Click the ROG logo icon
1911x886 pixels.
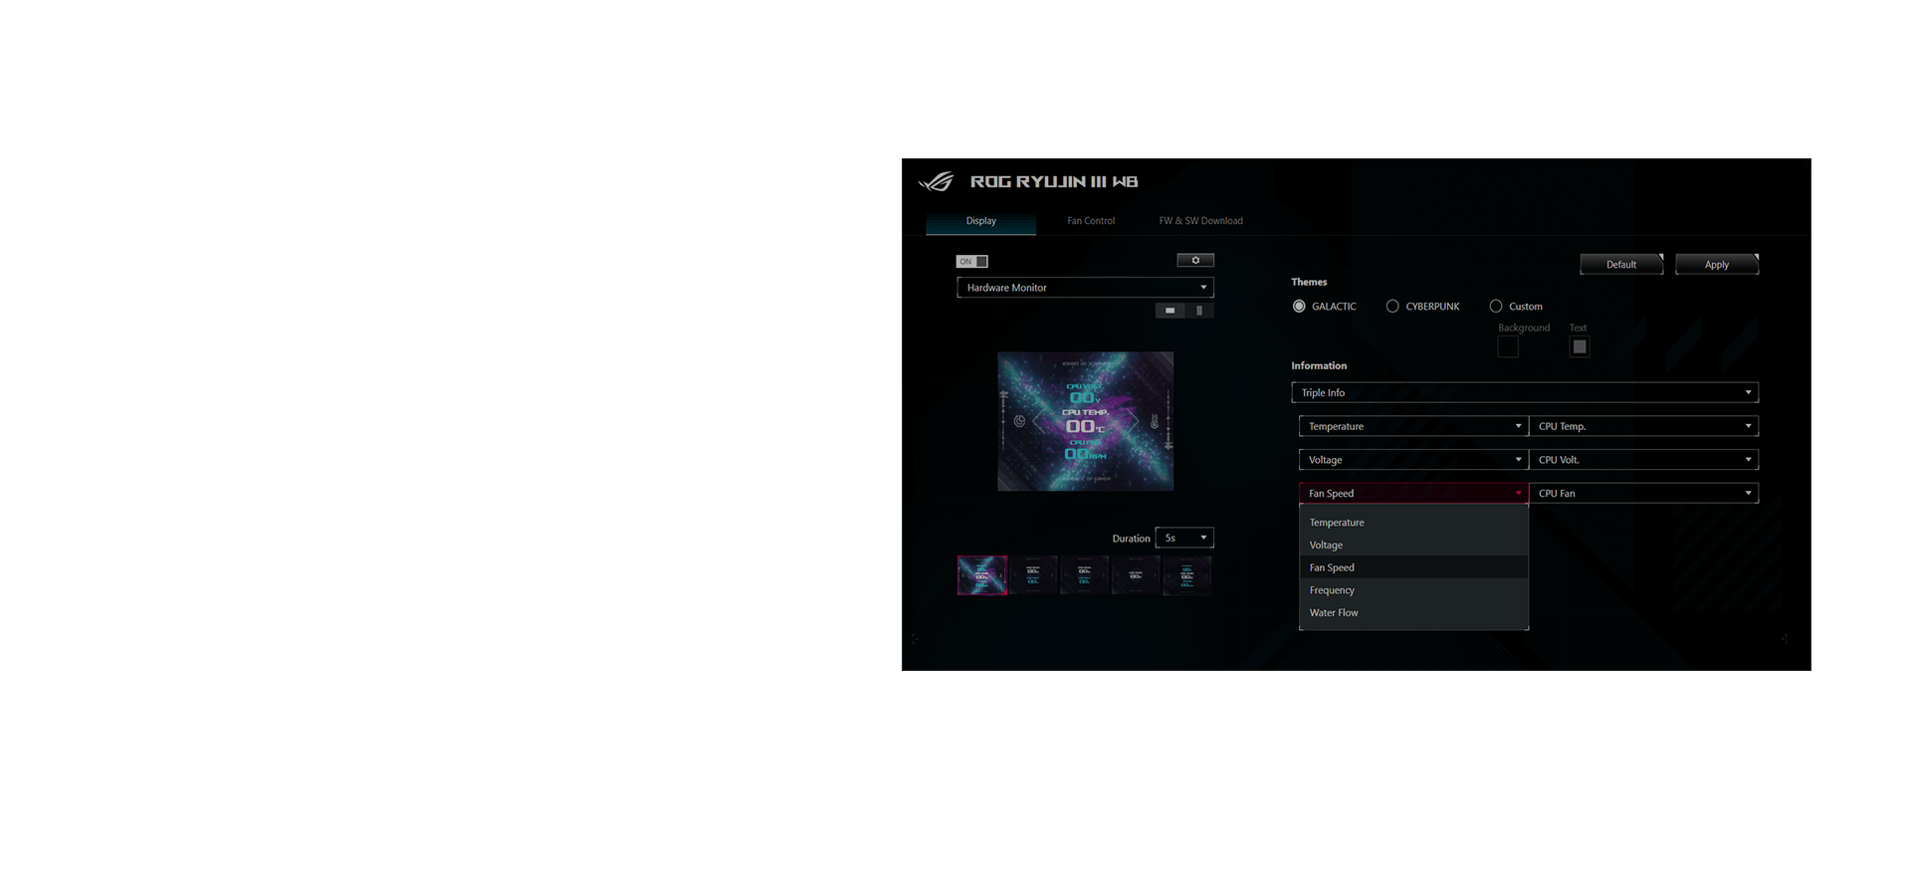[936, 181]
